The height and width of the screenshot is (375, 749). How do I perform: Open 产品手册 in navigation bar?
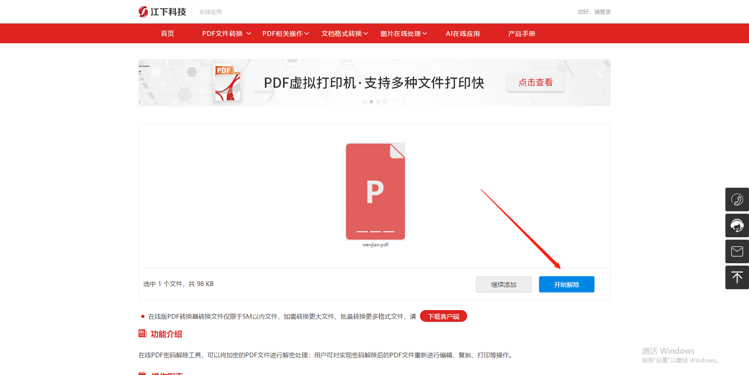tap(522, 33)
